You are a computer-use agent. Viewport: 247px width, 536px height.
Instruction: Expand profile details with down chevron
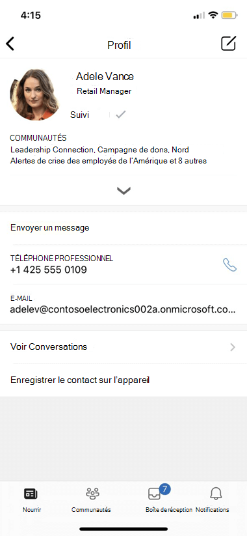(x=123, y=191)
